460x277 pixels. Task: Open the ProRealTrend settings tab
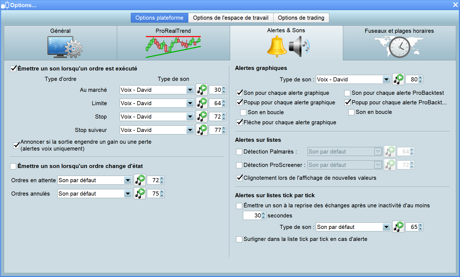[x=173, y=43]
